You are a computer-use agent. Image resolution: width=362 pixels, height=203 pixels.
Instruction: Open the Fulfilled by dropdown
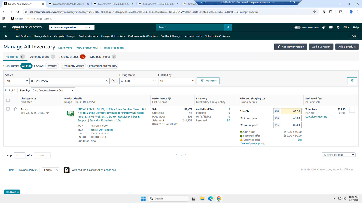(177, 81)
